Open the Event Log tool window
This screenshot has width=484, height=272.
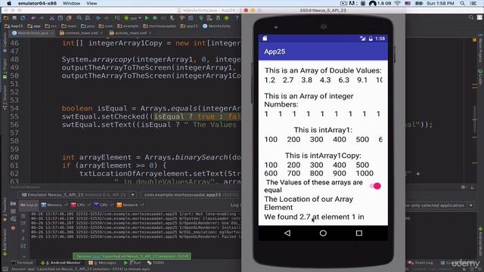(x=420, y=263)
